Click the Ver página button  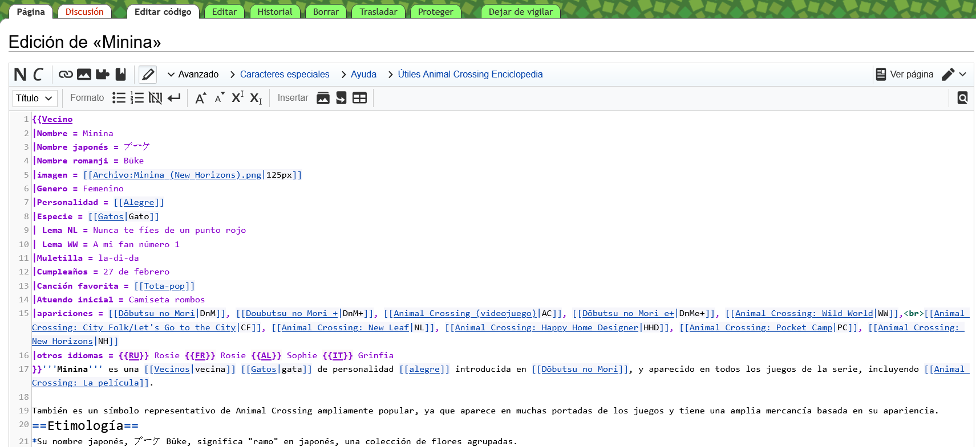point(905,75)
